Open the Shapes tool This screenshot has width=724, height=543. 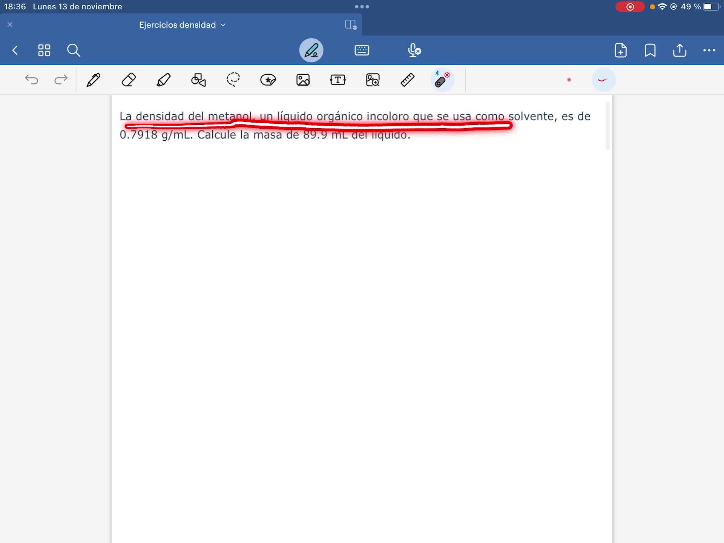(x=198, y=80)
